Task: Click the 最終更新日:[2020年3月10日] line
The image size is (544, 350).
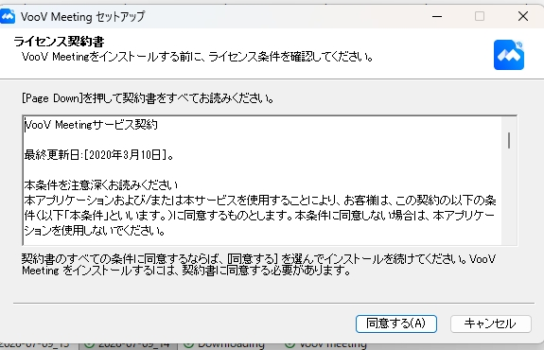Action: coord(99,155)
